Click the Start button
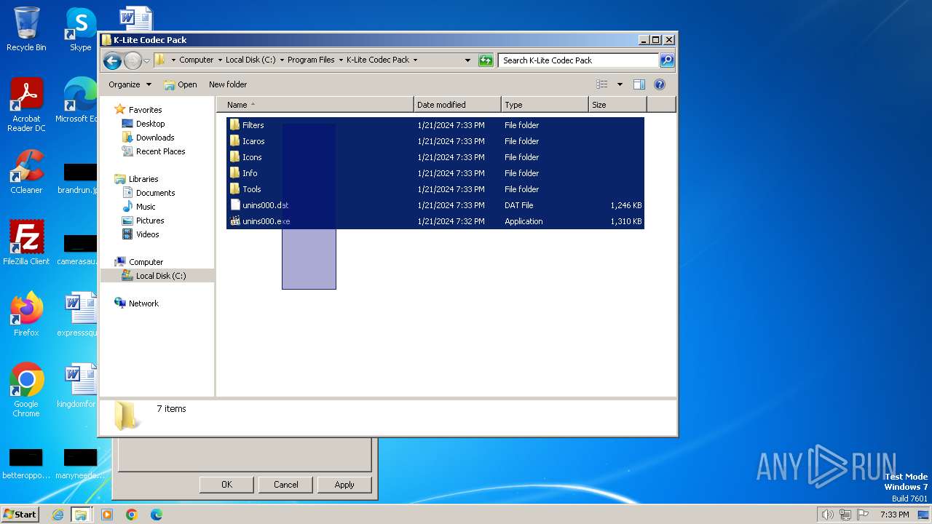The height and width of the screenshot is (524, 932). pos(20,514)
